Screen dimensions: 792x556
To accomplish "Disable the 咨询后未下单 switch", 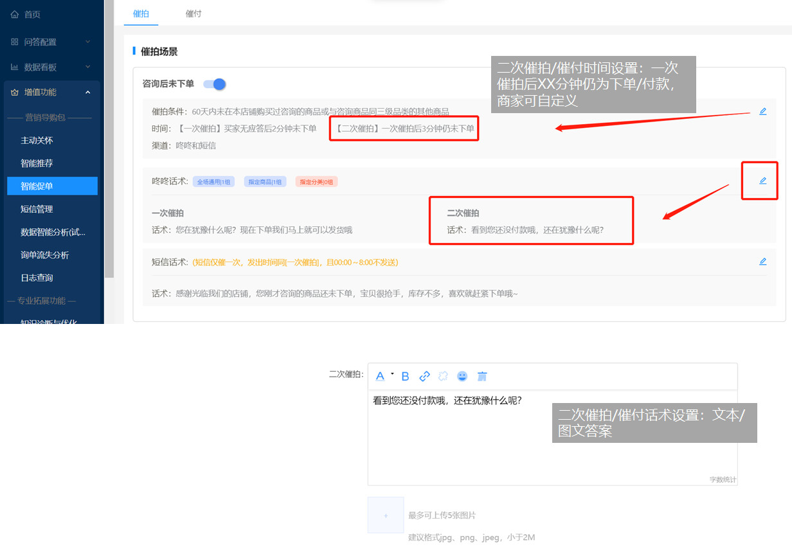I will (215, 84).
